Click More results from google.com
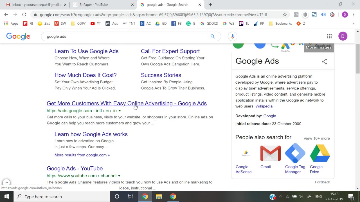Image resolution: width=360 pixels, height=202 pixels. tap(82, 155)
